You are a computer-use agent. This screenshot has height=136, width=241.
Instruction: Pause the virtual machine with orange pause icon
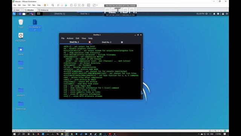(x=45, y=5)
